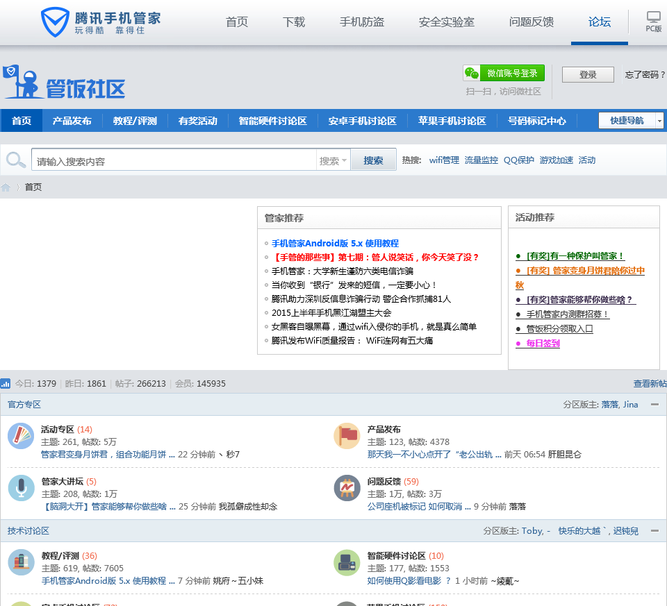Click the 活动 hot search link

click(587, 160)
